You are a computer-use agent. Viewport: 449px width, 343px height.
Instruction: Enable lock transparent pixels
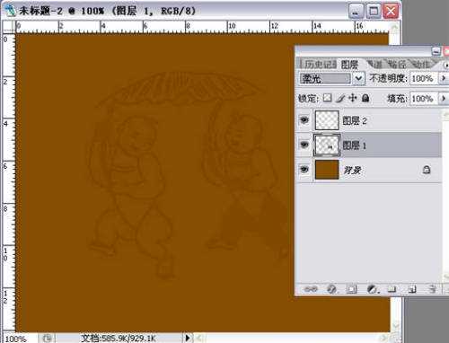(x=328, y=98)
